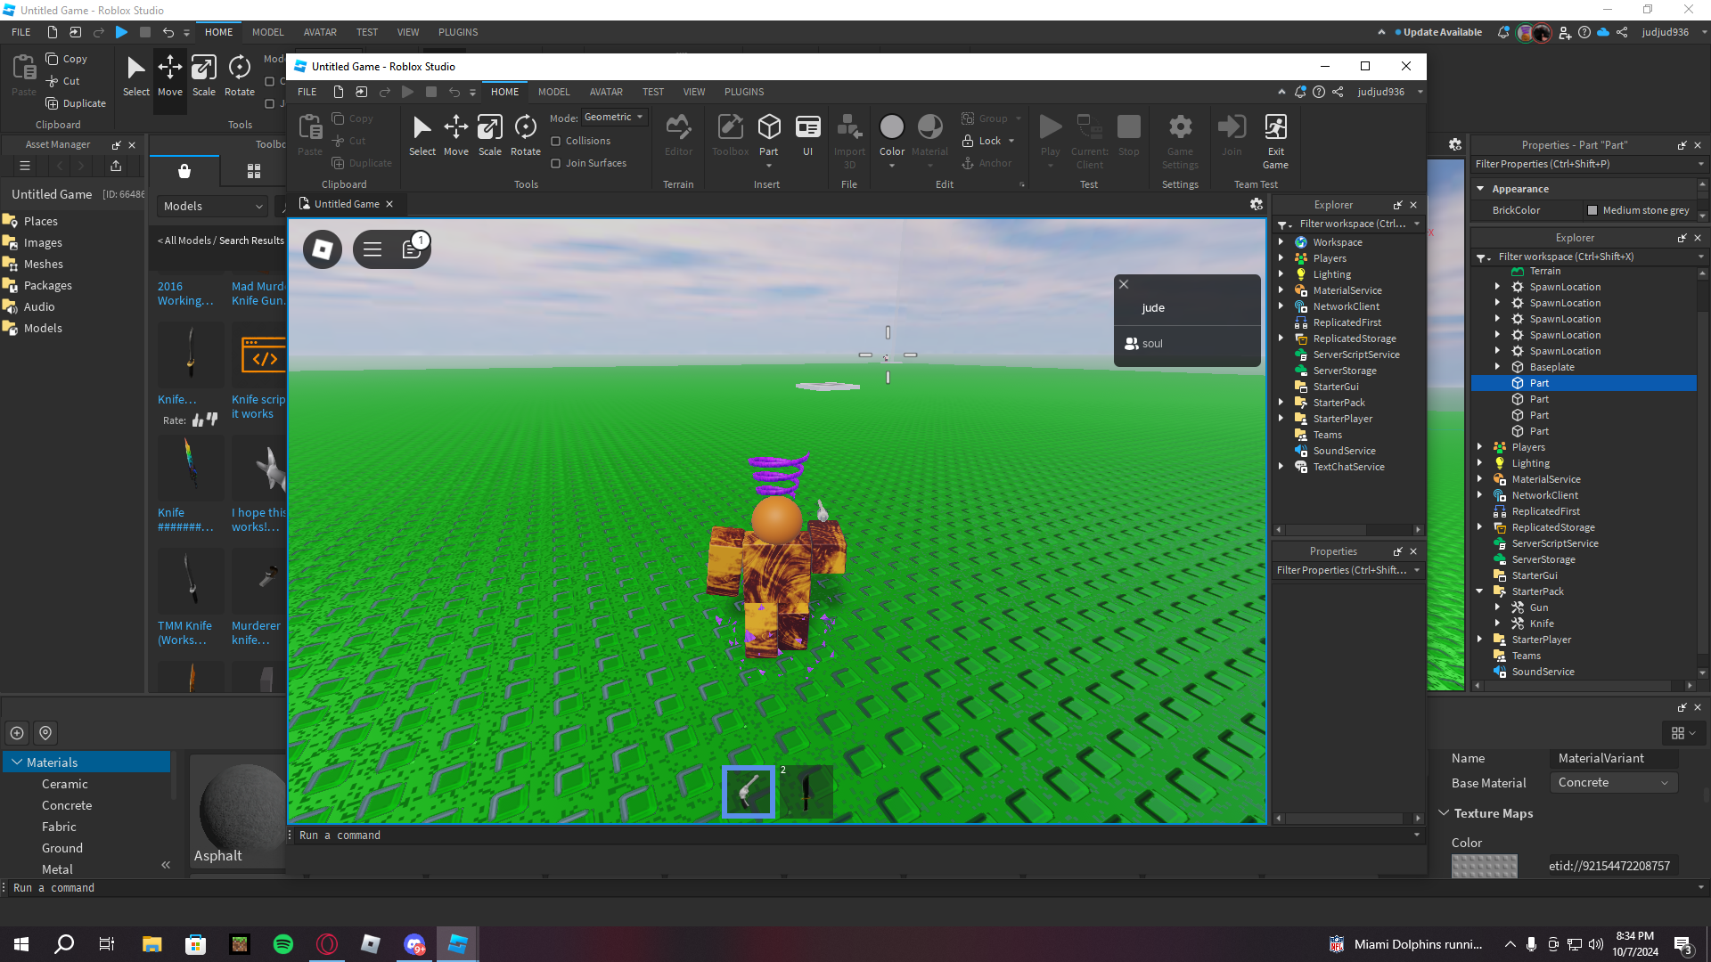Open the Models category dropdown
Screen dimensions: 1711x962
pyautogui.click(x=213, y=206)
